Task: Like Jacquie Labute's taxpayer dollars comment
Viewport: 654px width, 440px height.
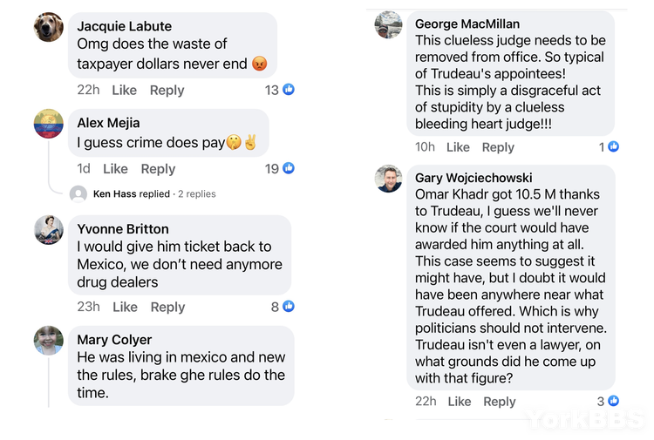Action: [125, 90]
